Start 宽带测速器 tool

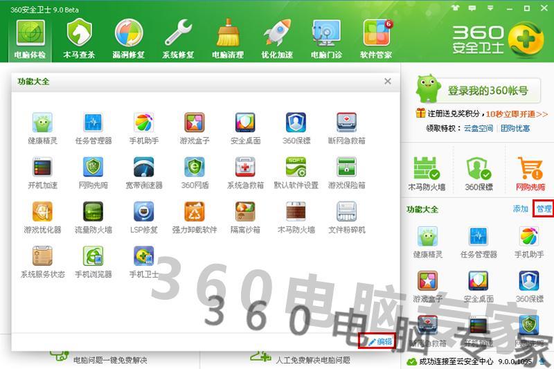coord(144,173)
